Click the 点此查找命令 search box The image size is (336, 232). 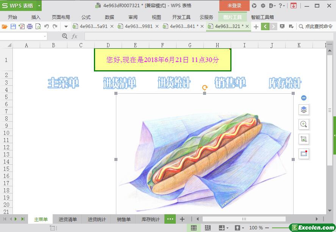316,26
